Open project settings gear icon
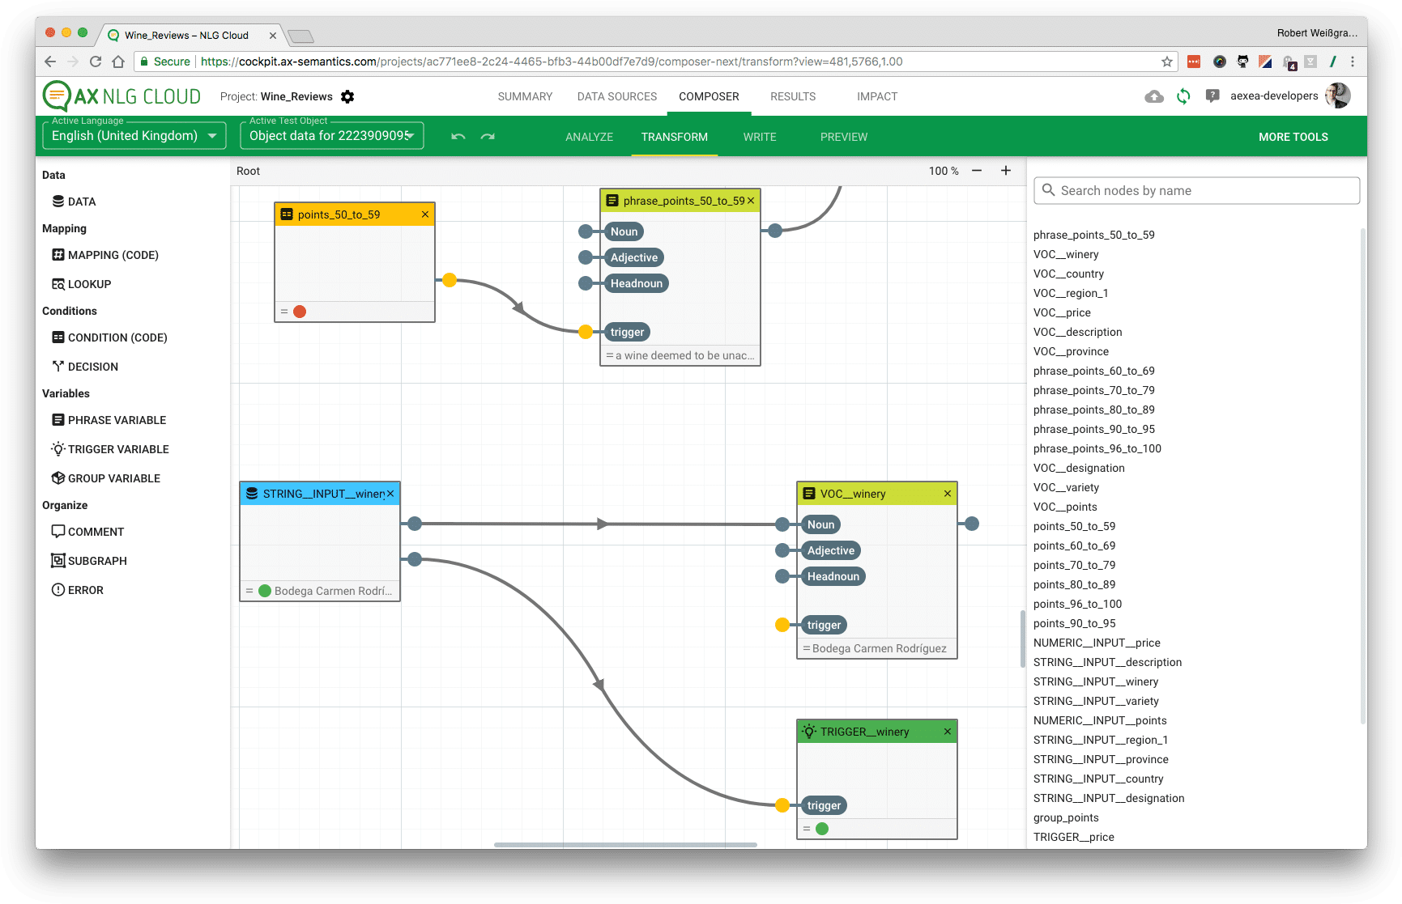The image size is (1402, 904). click(347, 97)
